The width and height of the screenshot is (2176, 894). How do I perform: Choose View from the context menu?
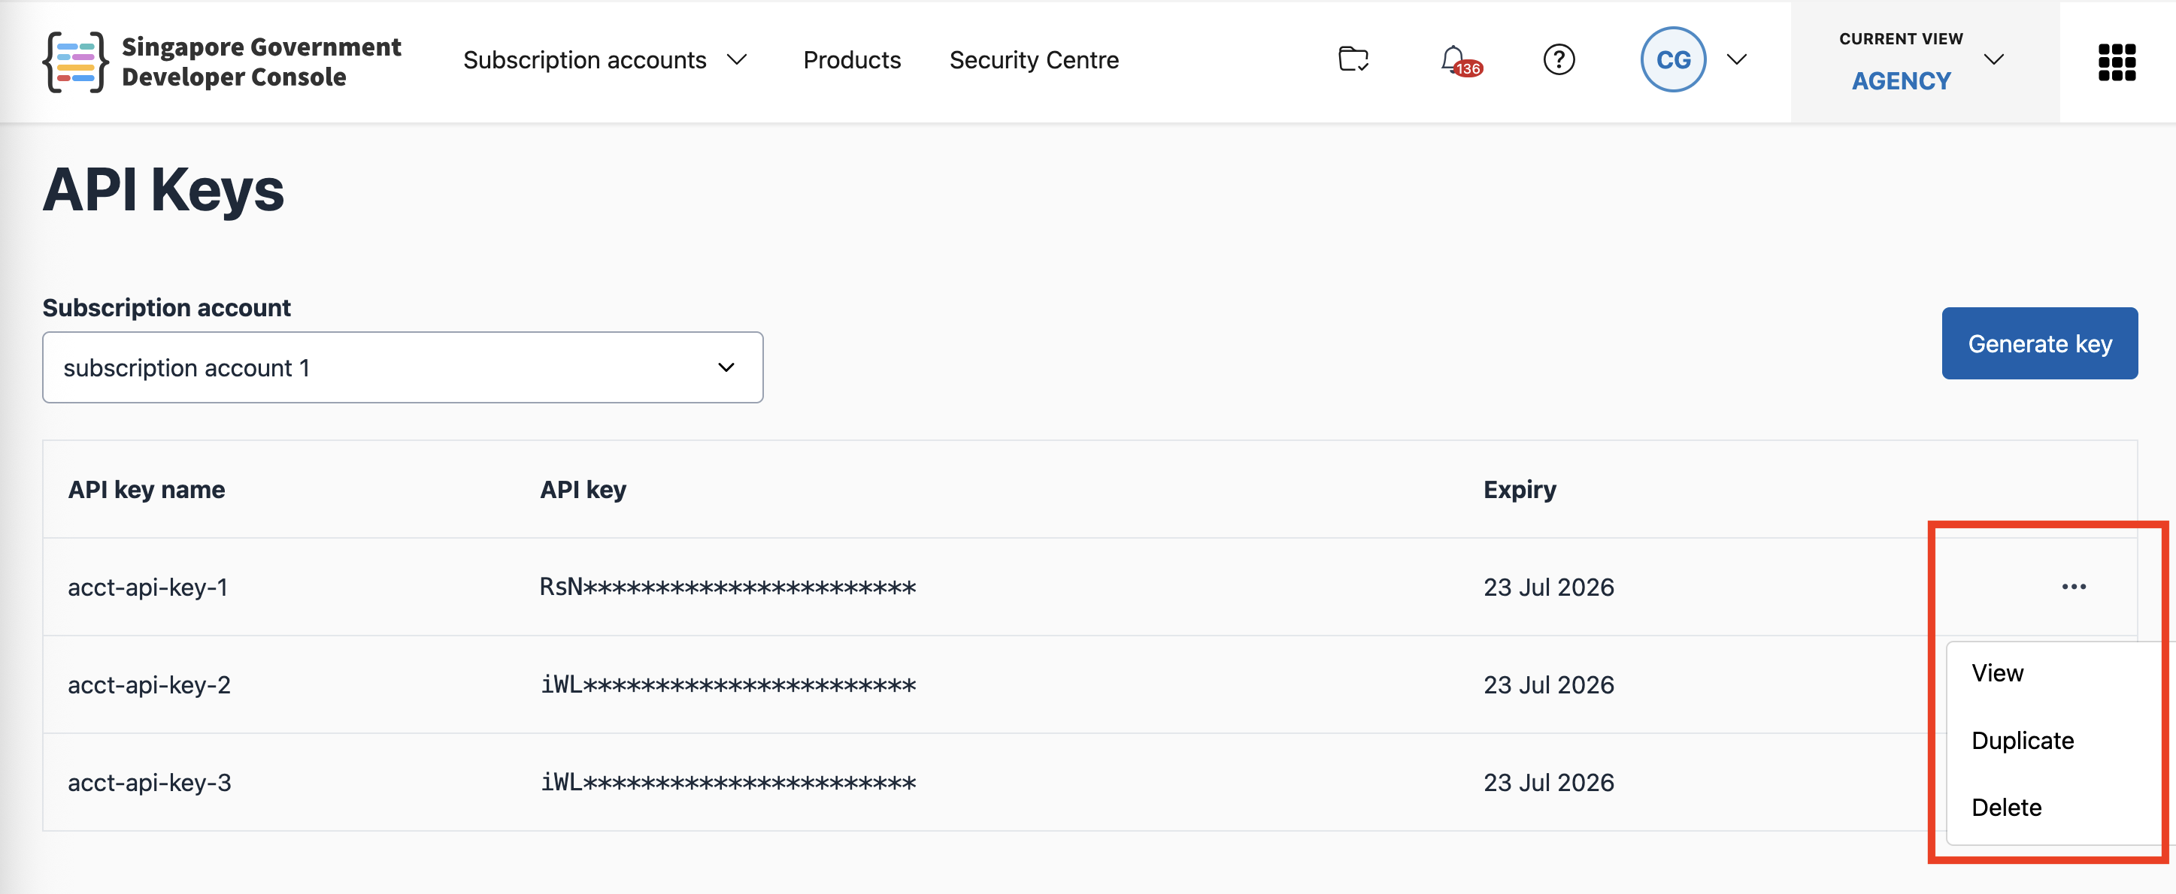pyautogui.click(x=1997, y=673)
